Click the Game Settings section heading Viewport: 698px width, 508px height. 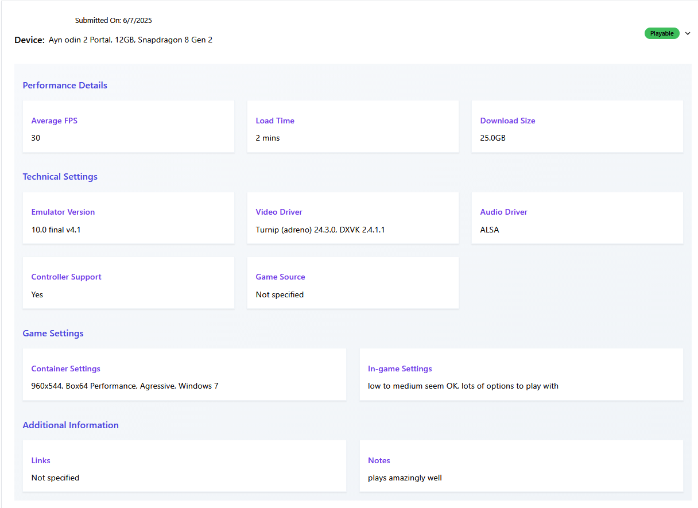(53, 334)
